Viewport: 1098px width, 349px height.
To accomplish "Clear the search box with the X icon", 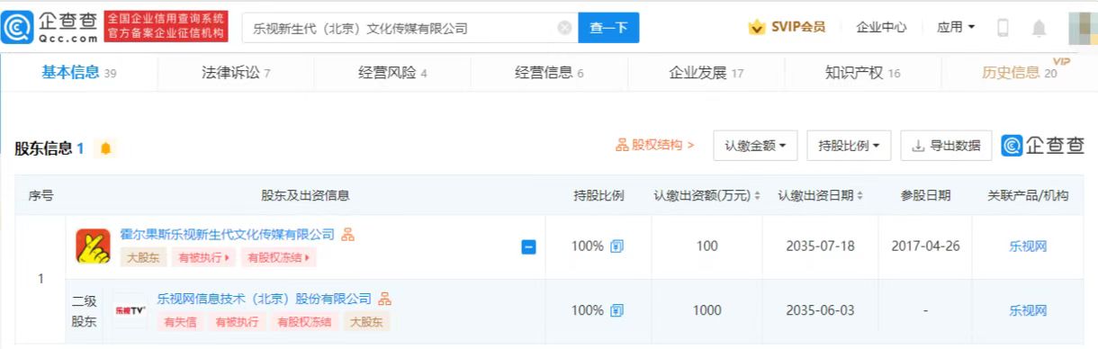I will click(565, 28).
